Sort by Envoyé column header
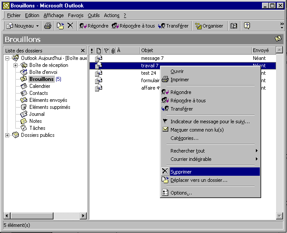 [x=264, y=50]
